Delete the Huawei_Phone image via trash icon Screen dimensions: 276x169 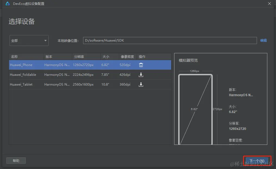[141, 65]
